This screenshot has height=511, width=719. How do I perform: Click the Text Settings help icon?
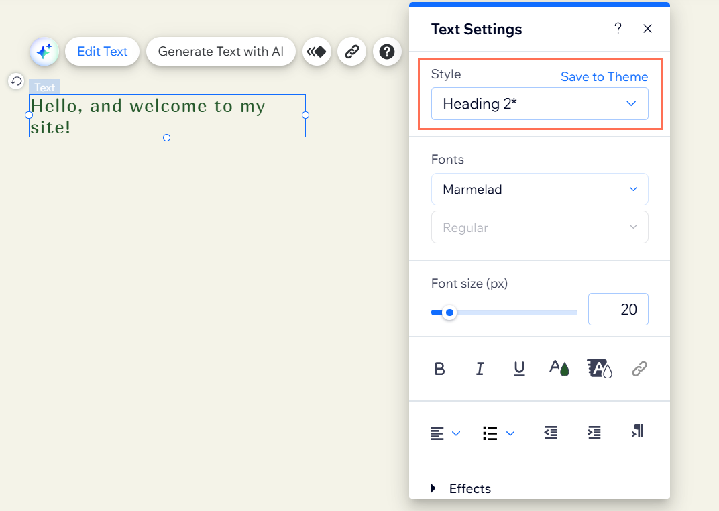point(618,28)
